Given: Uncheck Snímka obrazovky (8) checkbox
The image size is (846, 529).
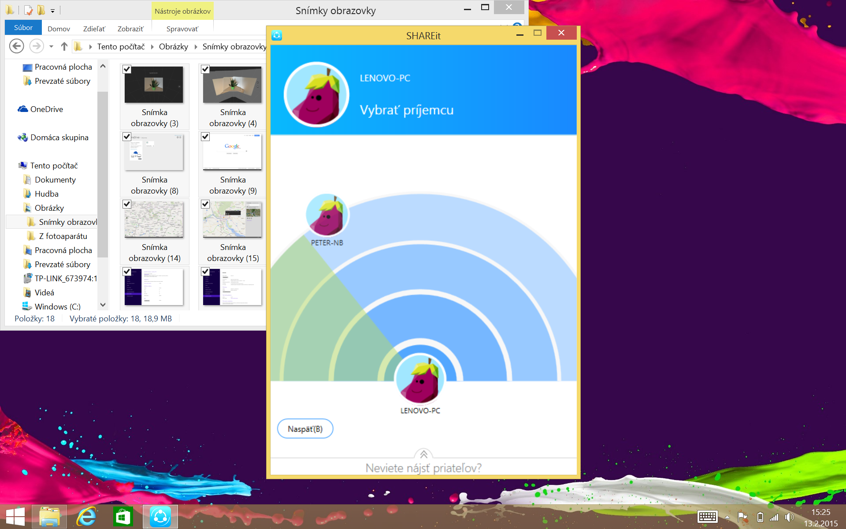Looking at the screenshot, I should pos(127,137).
